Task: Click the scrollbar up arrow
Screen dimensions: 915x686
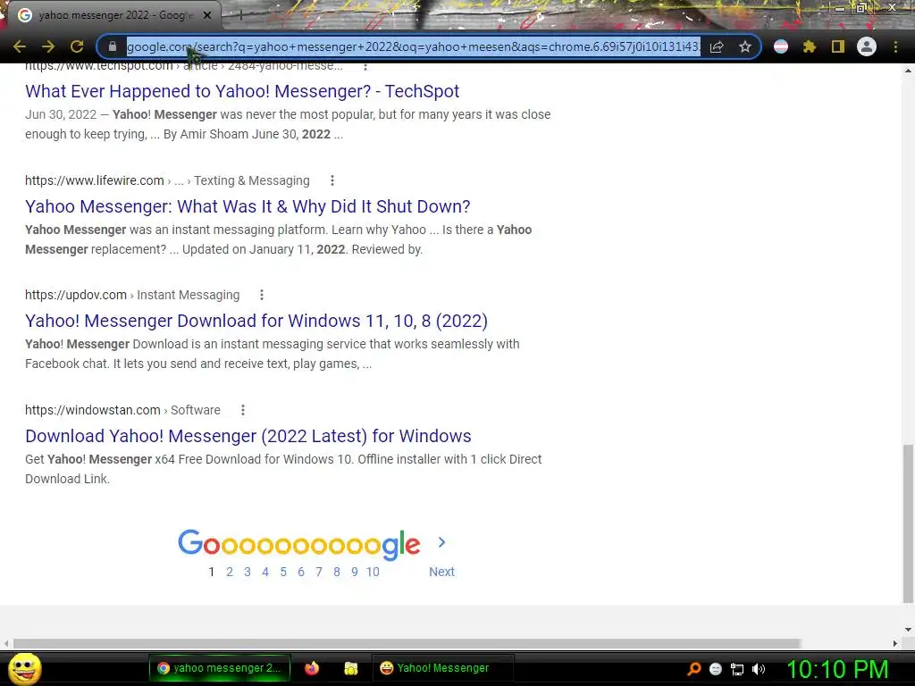Action: pos(908,70)
